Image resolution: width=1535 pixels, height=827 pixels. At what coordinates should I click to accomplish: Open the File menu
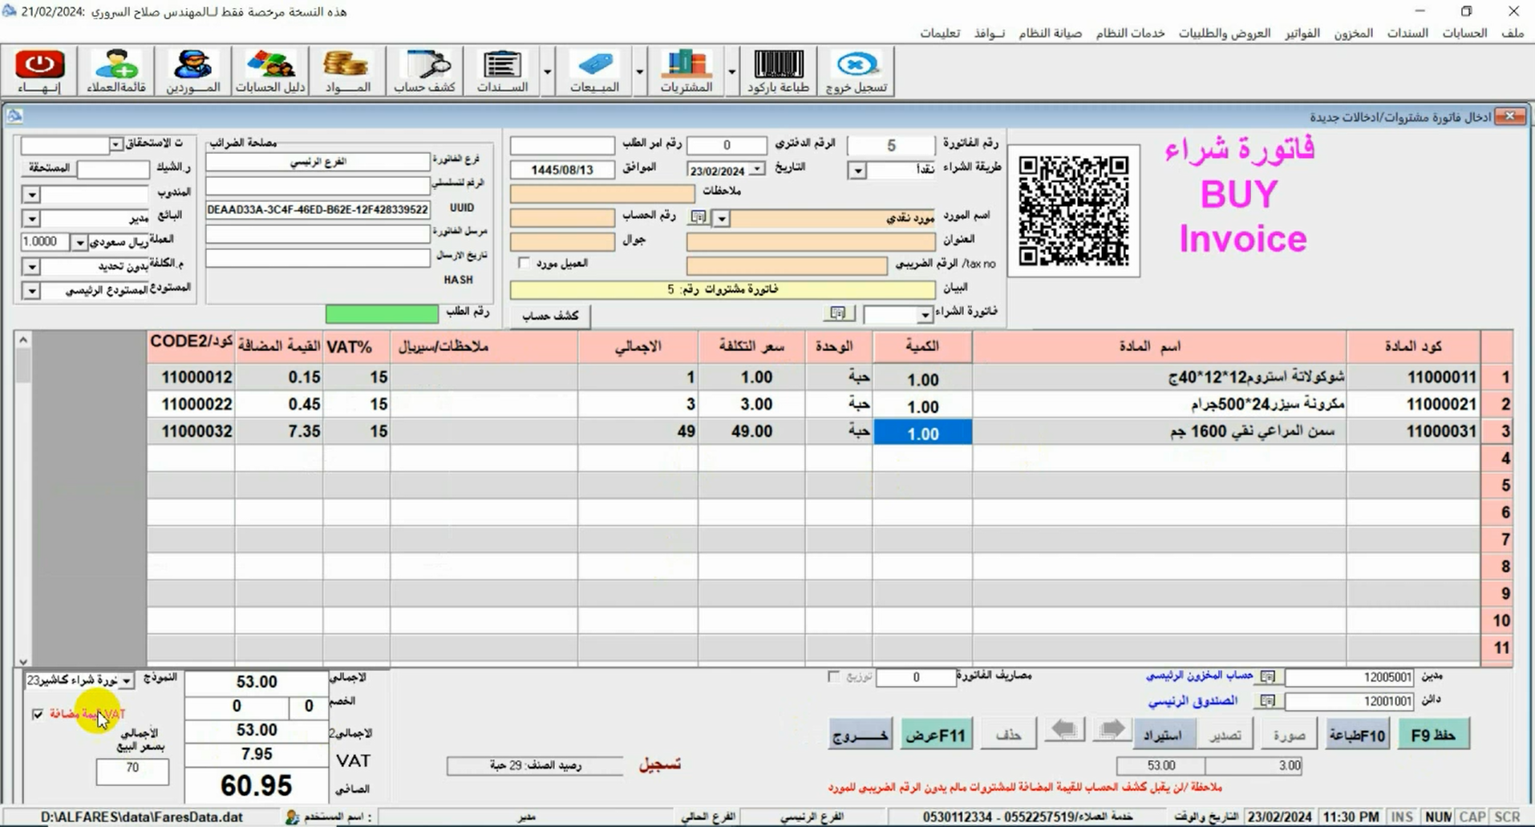(1512, 33)
